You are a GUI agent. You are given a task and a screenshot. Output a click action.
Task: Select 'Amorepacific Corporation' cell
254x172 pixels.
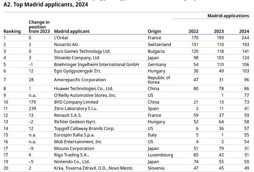point(80,80)
